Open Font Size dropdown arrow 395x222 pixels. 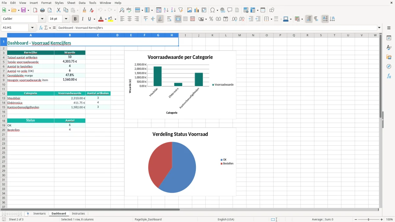click(66, 19)
